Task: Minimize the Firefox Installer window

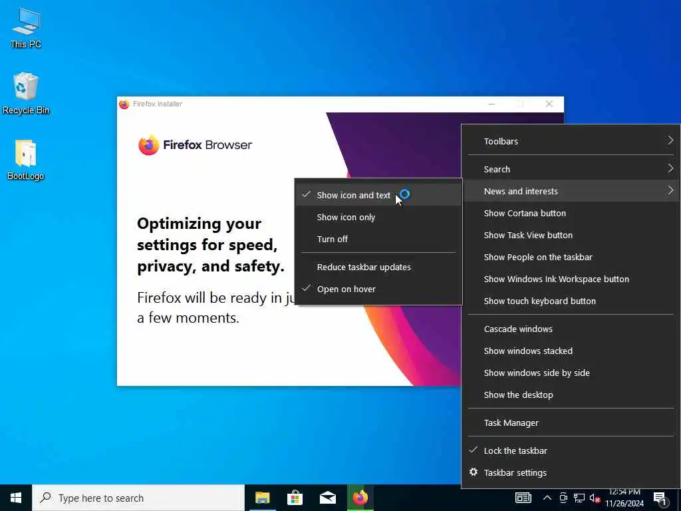Action: (x=491, y=104)
